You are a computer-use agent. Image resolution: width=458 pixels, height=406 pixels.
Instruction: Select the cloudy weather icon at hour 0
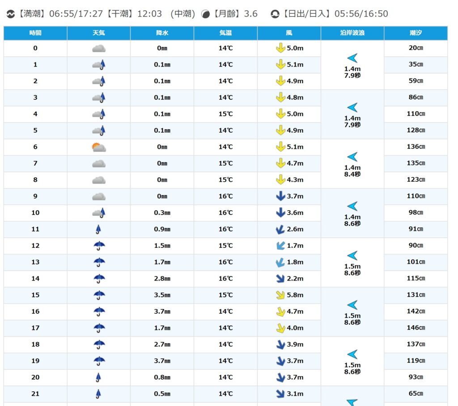[99, 48]
